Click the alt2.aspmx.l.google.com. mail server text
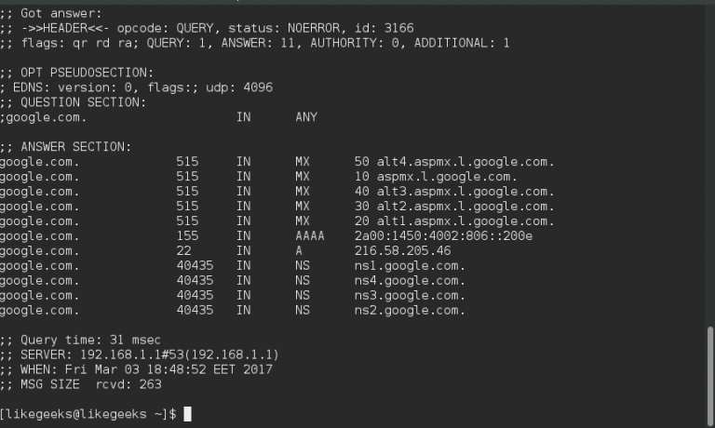This screenshot has height=428, width=715. pos(465,207)
